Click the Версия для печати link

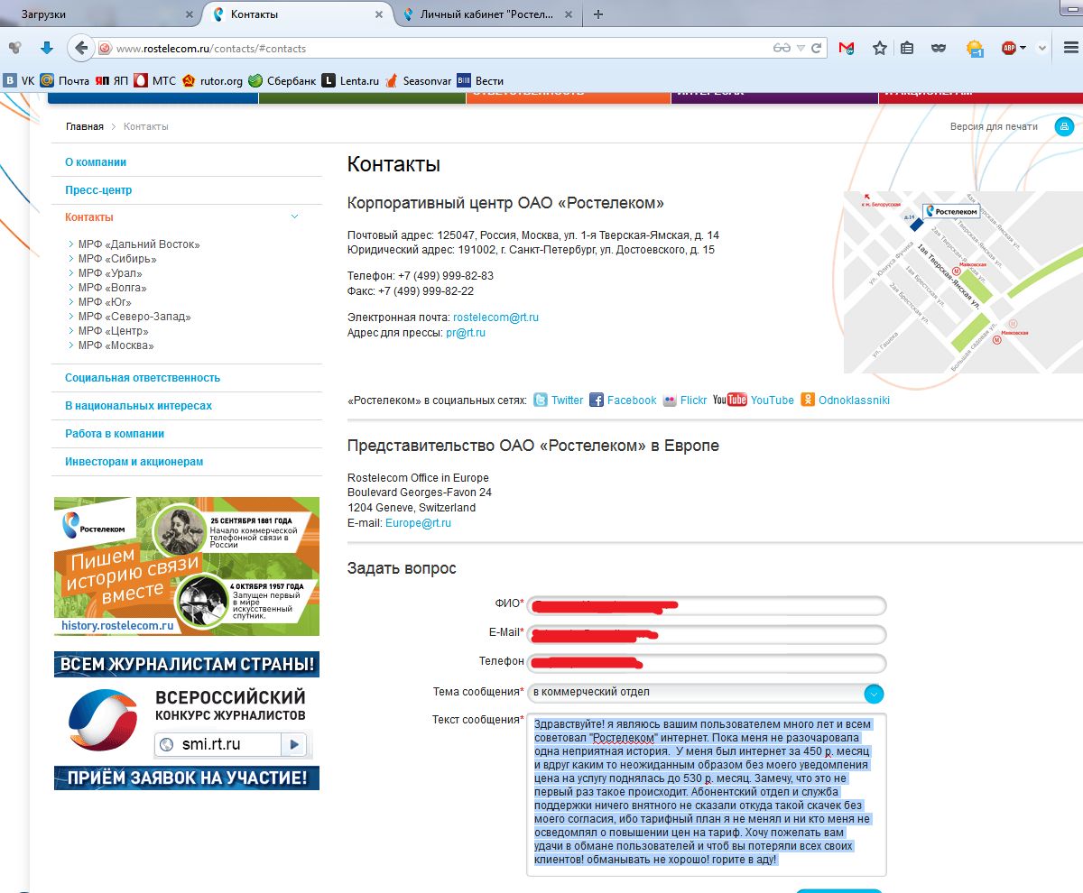(994, 126)
